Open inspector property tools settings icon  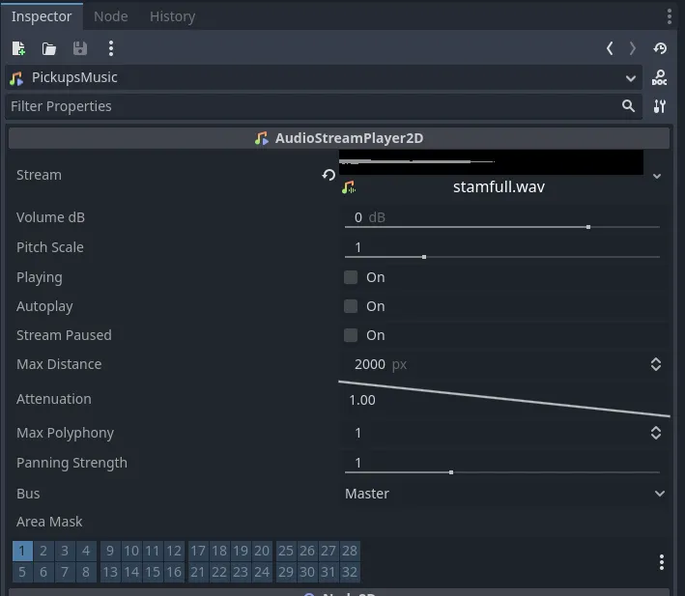click(x=660, y=106)
